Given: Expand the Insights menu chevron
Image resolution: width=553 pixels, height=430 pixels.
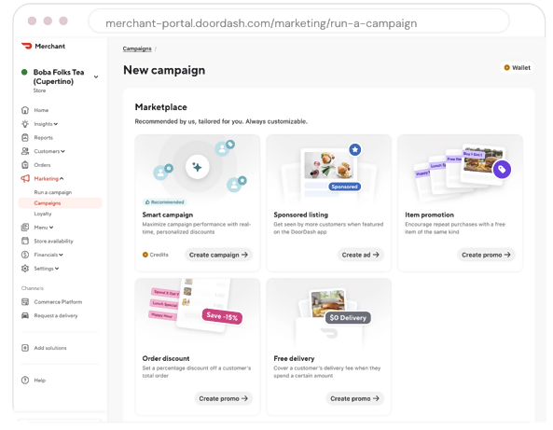Looking at the screenshot, I should 56,124.
